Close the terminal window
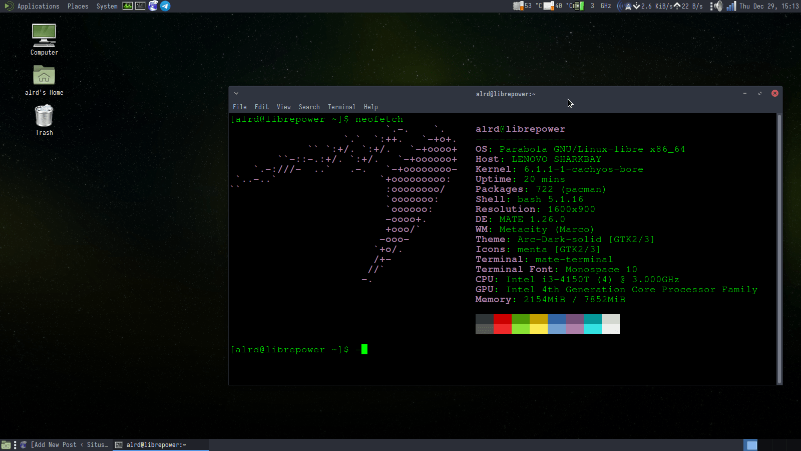 [775, 93]
